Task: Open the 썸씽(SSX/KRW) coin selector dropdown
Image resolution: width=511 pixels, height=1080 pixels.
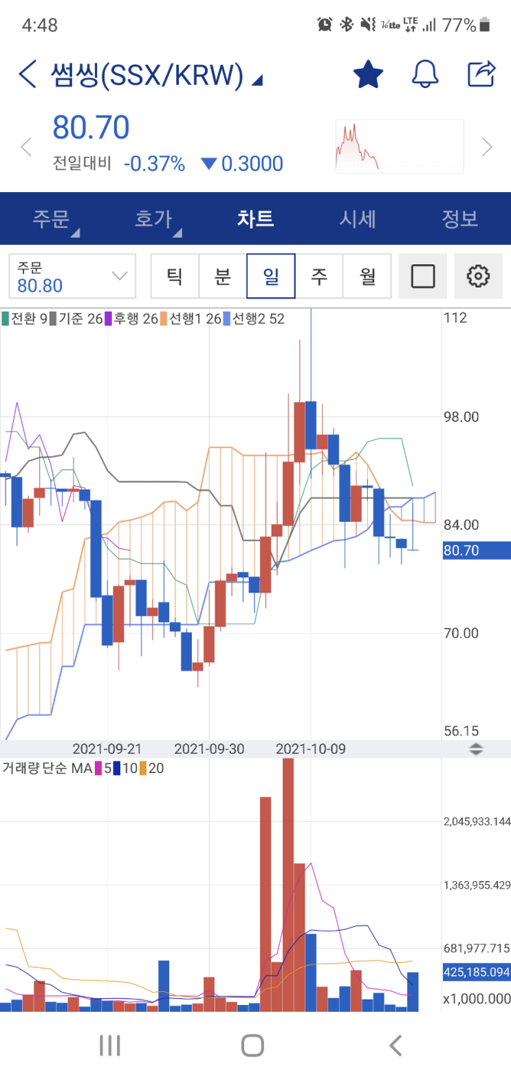Action: point(157,74)
